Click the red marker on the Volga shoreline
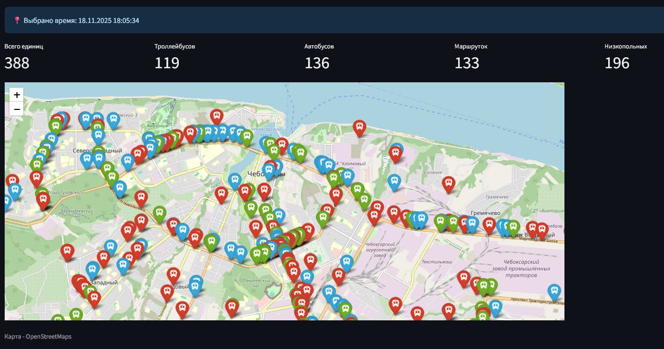Viewport: 664px width, 349px height. [359, 127]
